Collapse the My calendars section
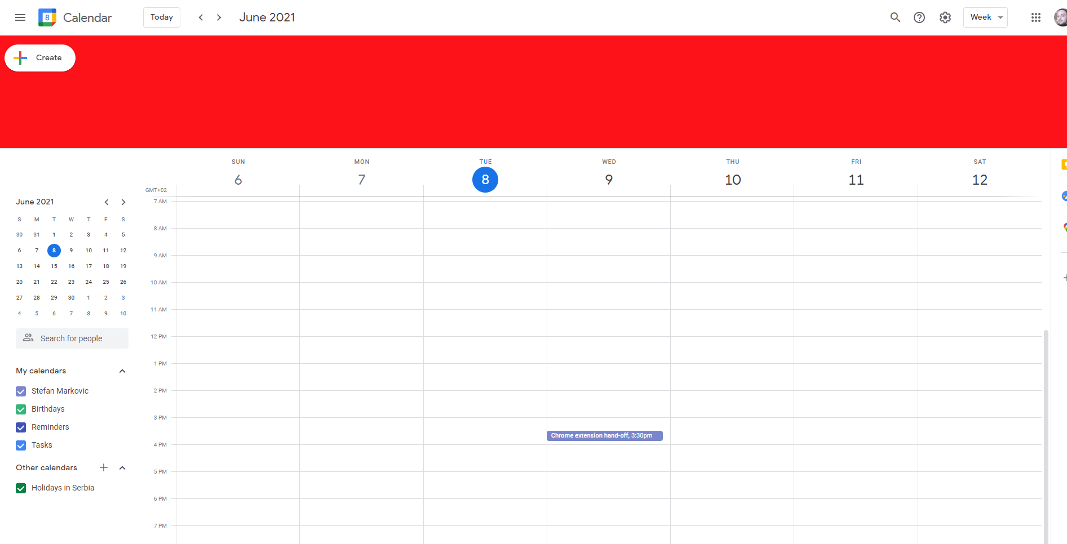The image size is (1067, 544). coord(122,371)
